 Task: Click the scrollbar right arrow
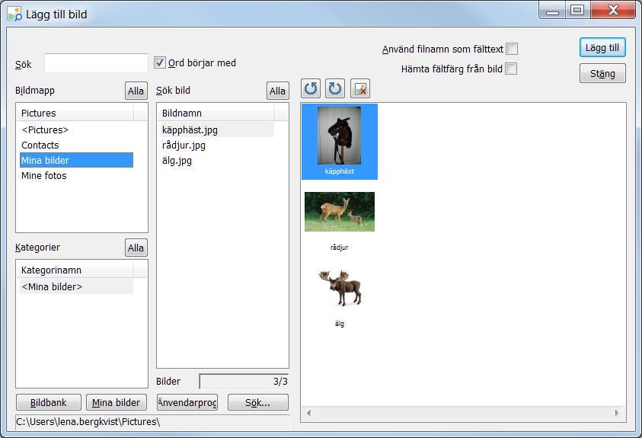point(617,413)
